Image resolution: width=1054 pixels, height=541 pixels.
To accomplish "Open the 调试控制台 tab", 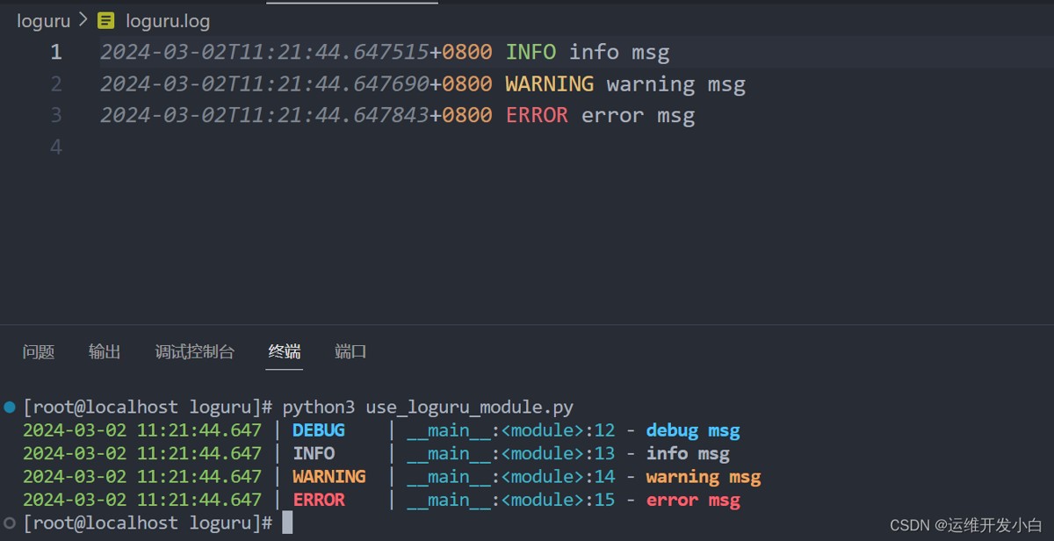I will [195, 352].
